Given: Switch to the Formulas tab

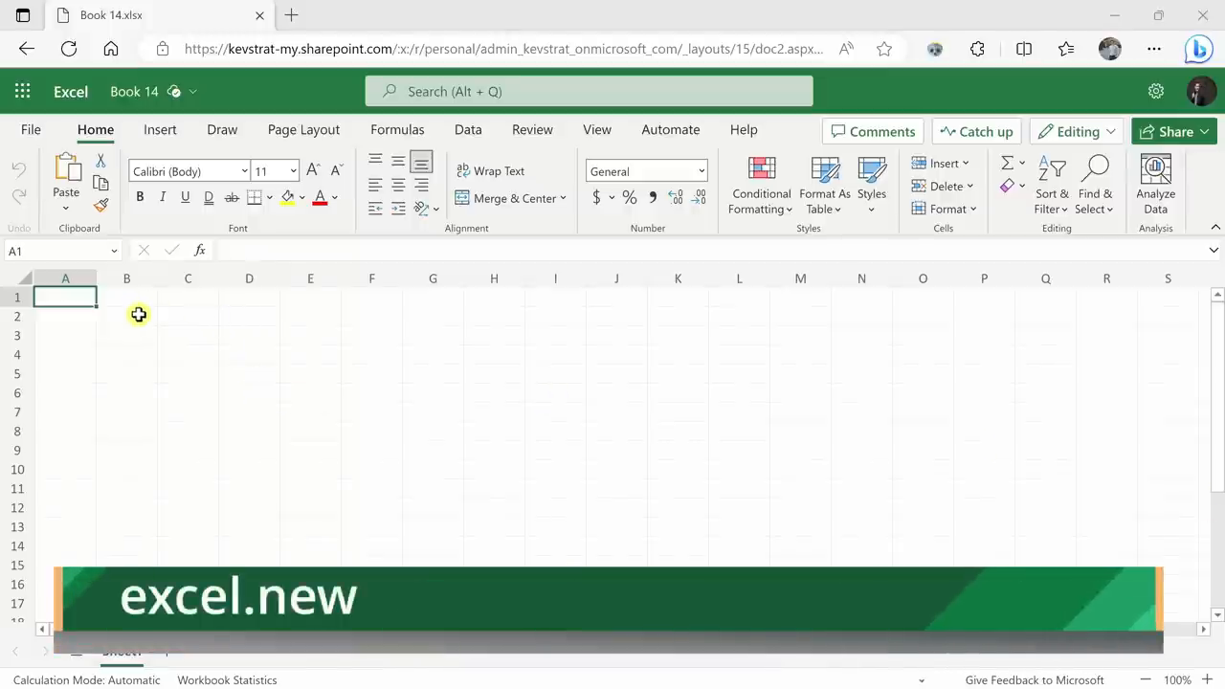Looking at the screenshot, I should point(397,129).
